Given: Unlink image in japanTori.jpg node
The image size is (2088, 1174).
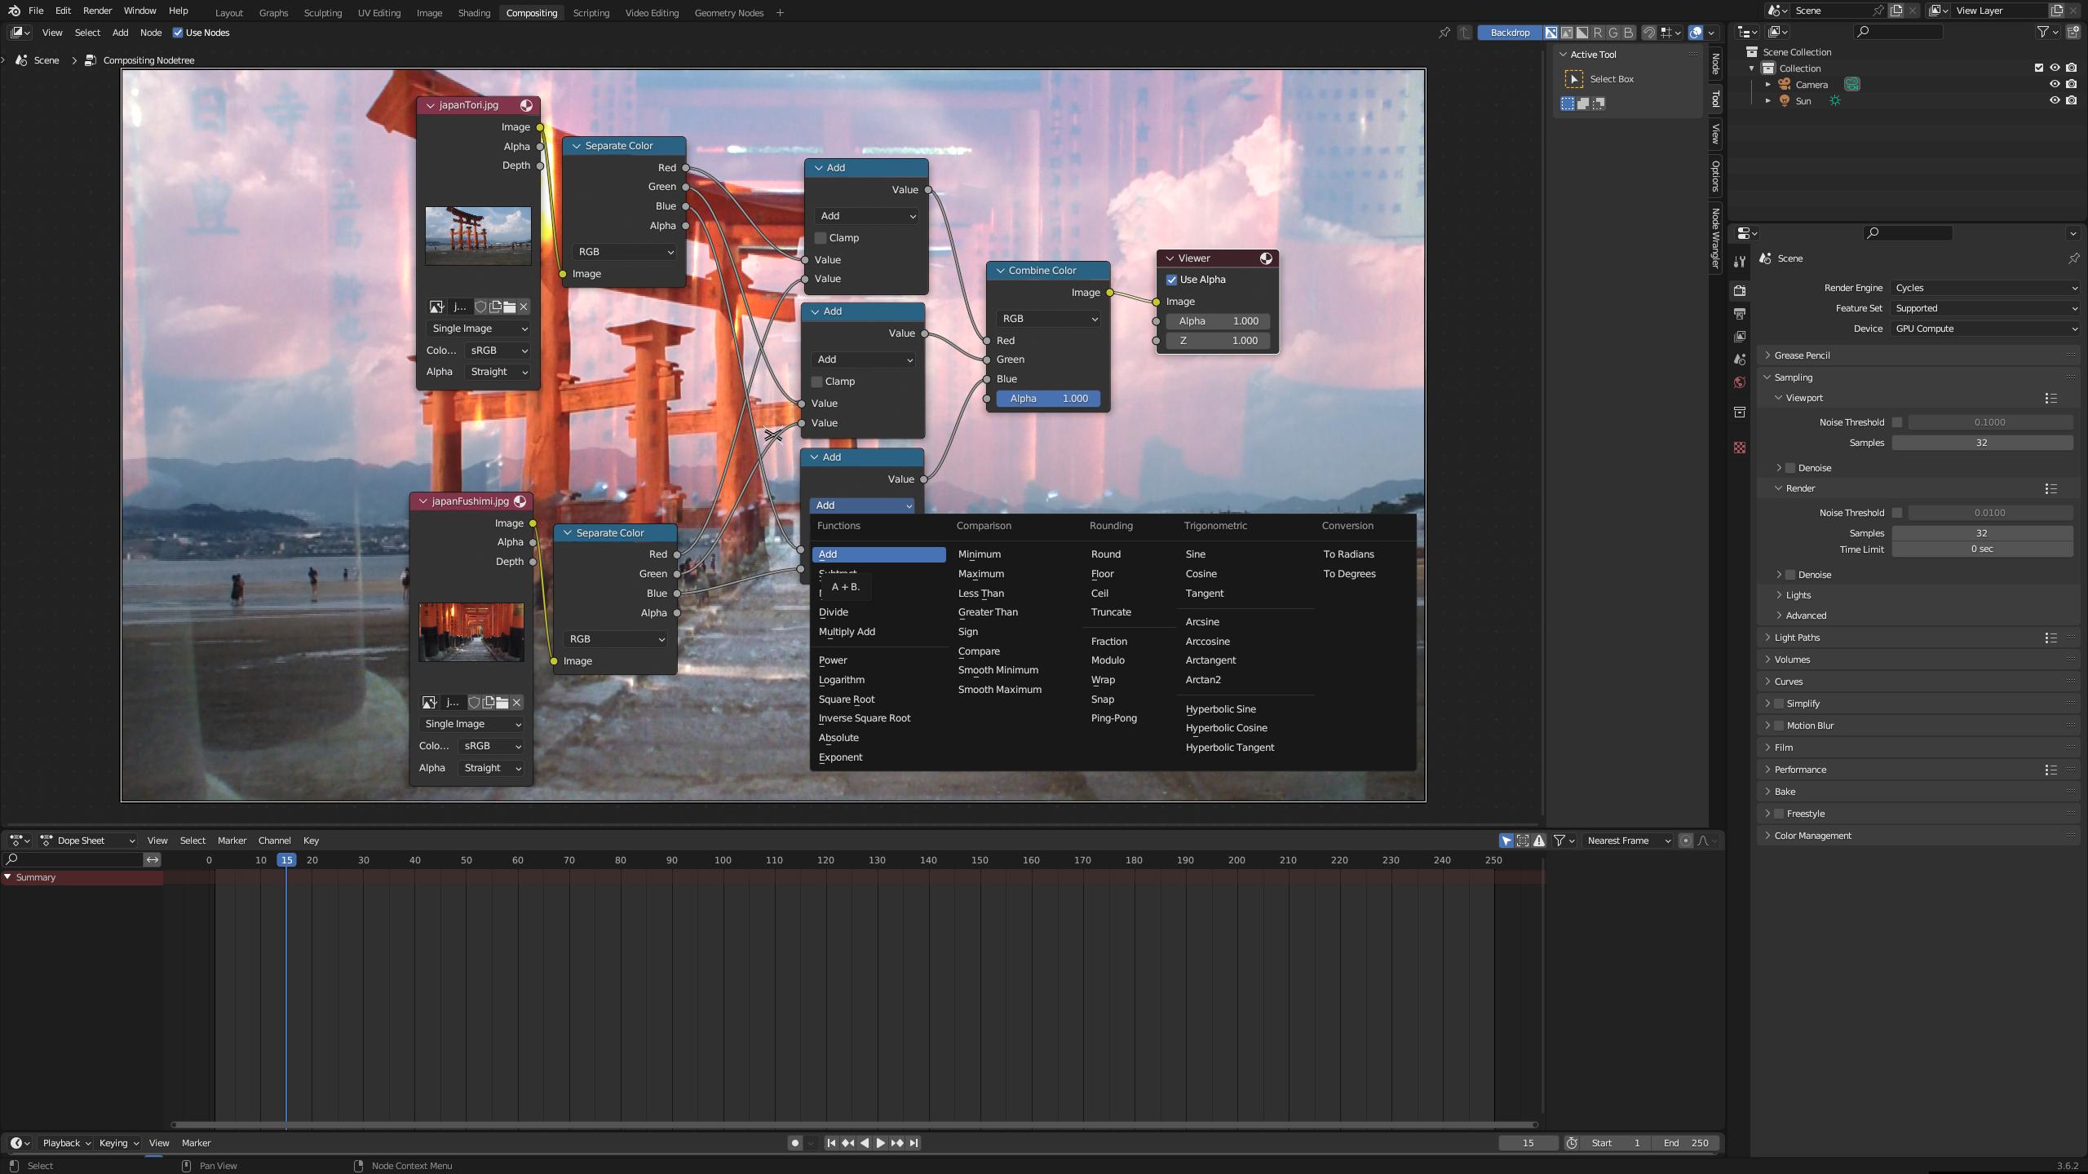Looking at the screenshot, I should [524, 307].
